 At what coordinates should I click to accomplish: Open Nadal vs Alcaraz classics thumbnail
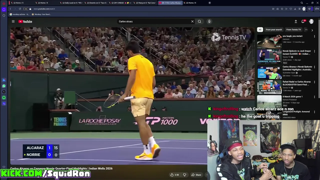269,87
